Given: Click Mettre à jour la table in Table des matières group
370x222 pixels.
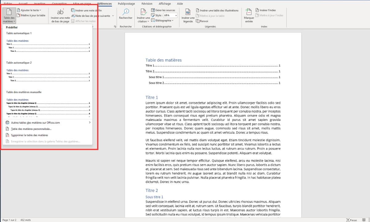Looking at the screenshot, I should (x=31, y=15).
